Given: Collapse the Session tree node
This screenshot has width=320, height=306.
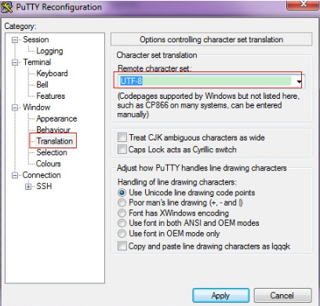Looking at the screenshot, I should pyautogui.click(x=15, y=40).
